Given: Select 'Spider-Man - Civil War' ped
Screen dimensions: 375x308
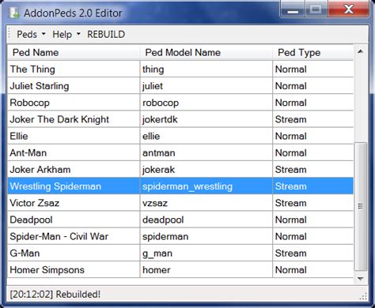Looking at the screenshot, I should tap(59, 236).
